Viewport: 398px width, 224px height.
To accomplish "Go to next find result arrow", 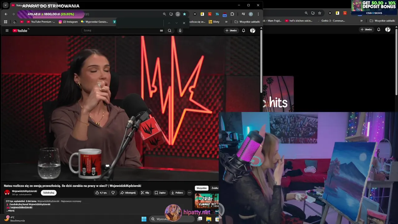I will [177, 23].
